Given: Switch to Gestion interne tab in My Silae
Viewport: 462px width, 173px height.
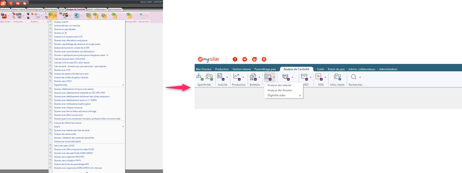Looking at the screenshot, I should click(242, 69).
